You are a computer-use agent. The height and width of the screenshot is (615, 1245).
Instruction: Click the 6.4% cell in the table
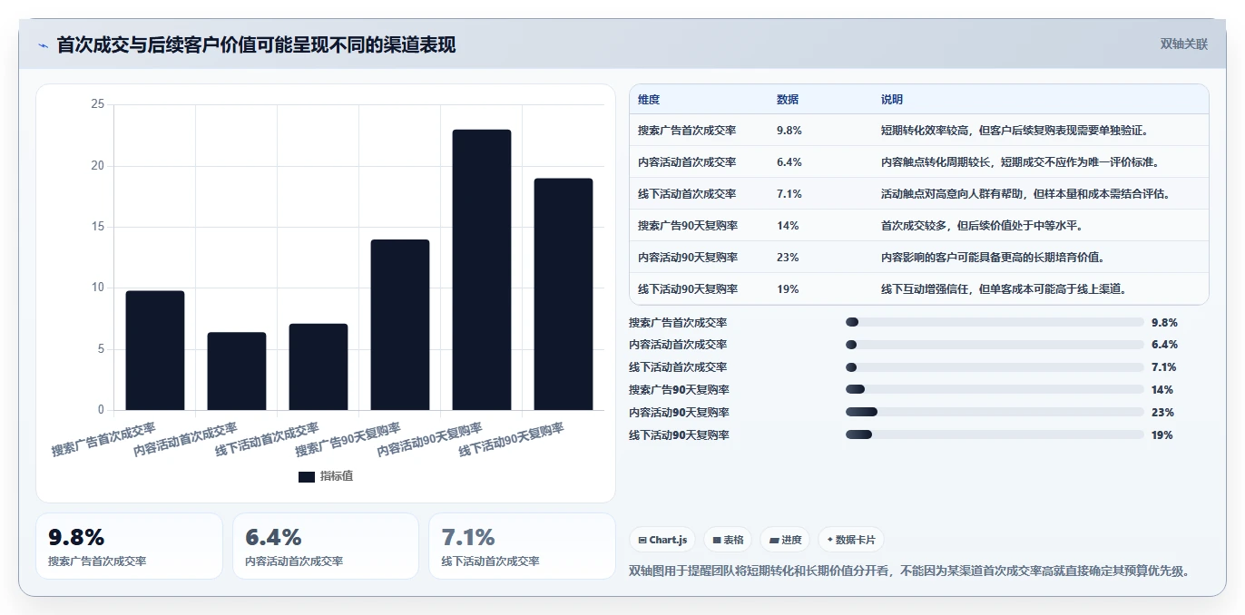[789, 162]
